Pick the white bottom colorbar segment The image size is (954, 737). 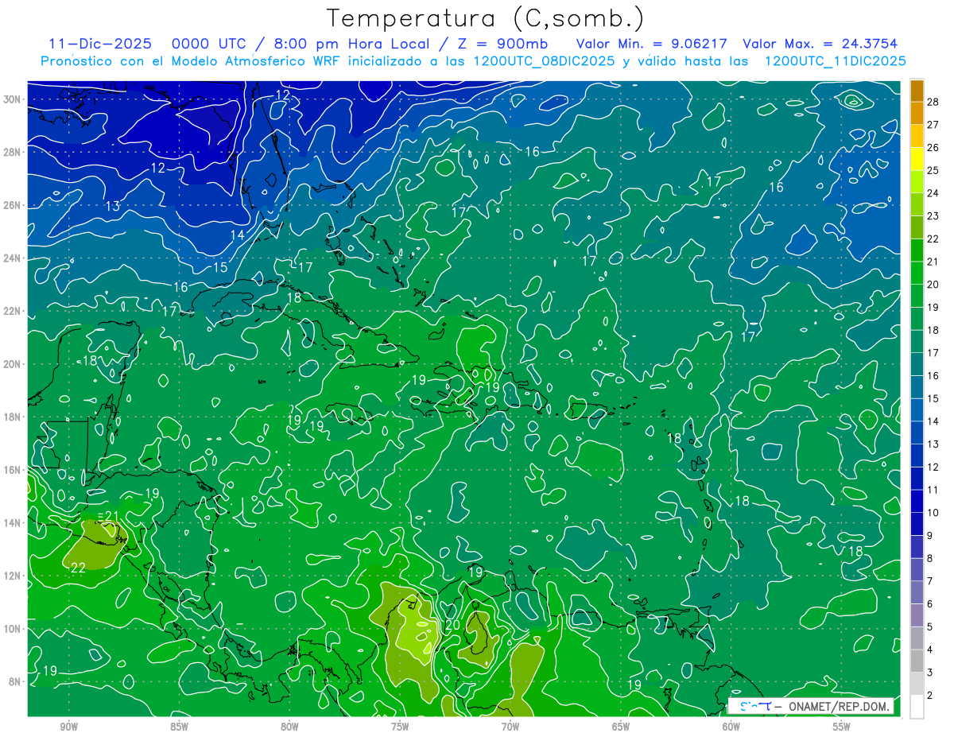(x=917, y=707)
